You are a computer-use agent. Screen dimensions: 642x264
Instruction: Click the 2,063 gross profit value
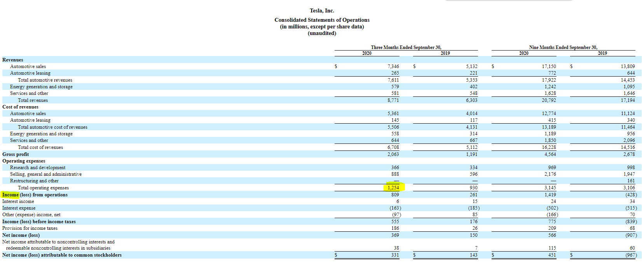393,154
